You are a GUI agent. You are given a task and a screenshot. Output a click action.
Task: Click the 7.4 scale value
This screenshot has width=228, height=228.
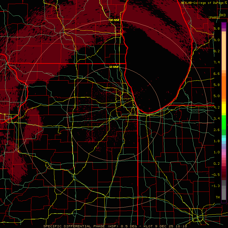[x=217, y=62]
